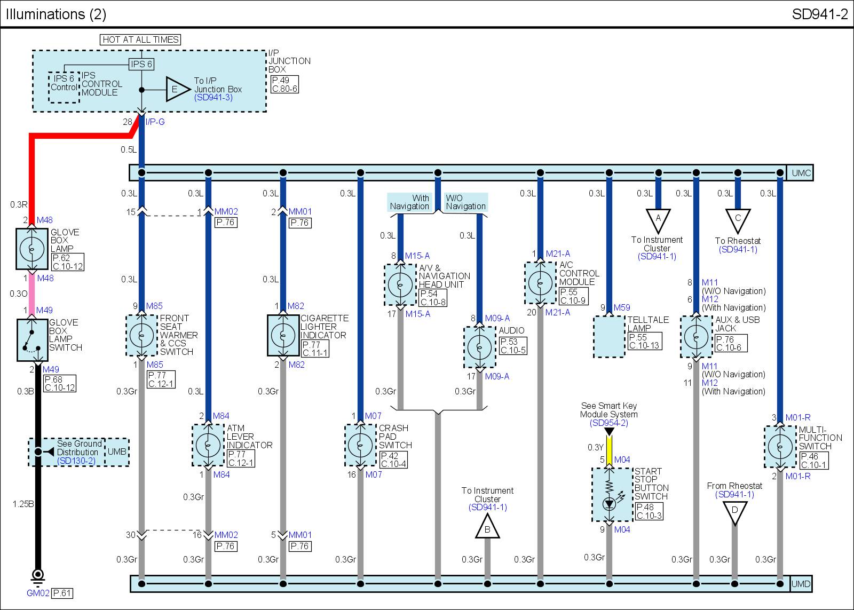Click P.61 reference next to GM02
Viewport: 854px width, 610px height.
(62, 593)
